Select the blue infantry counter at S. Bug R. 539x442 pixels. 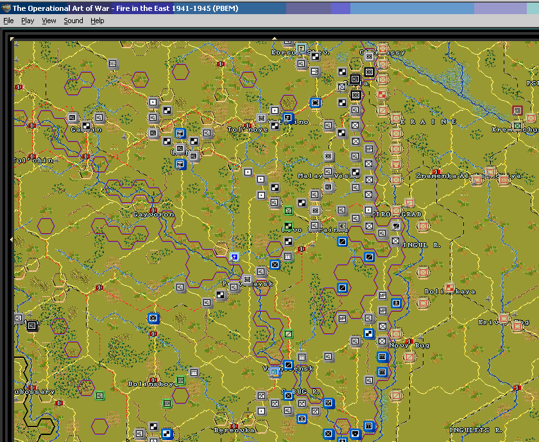tap(288, 396)
